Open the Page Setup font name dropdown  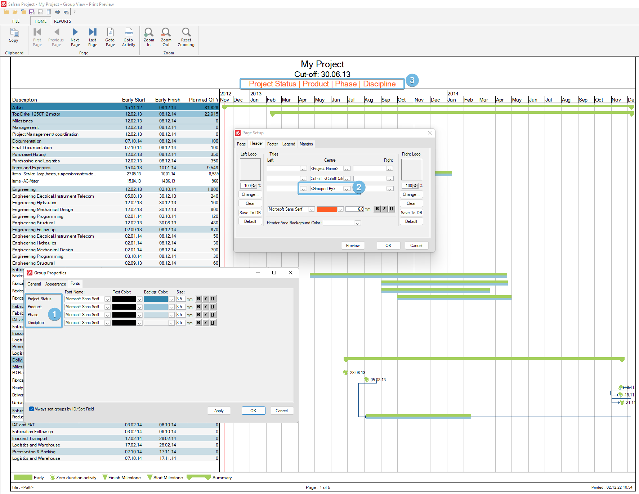coord(312,209)
